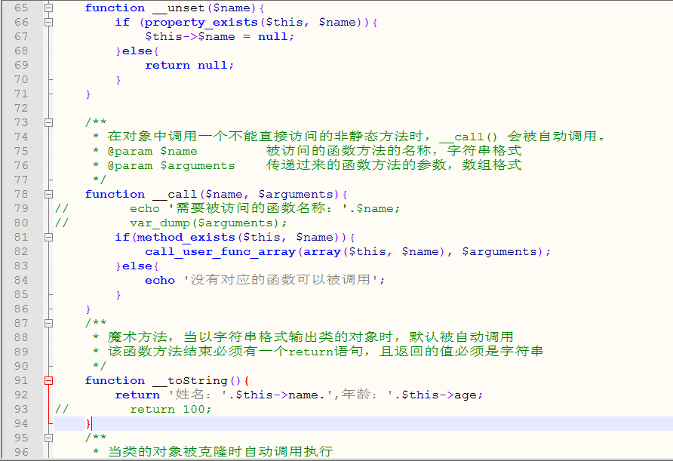Click the __toString function name

pyautogui.click(x=189, y=381)
